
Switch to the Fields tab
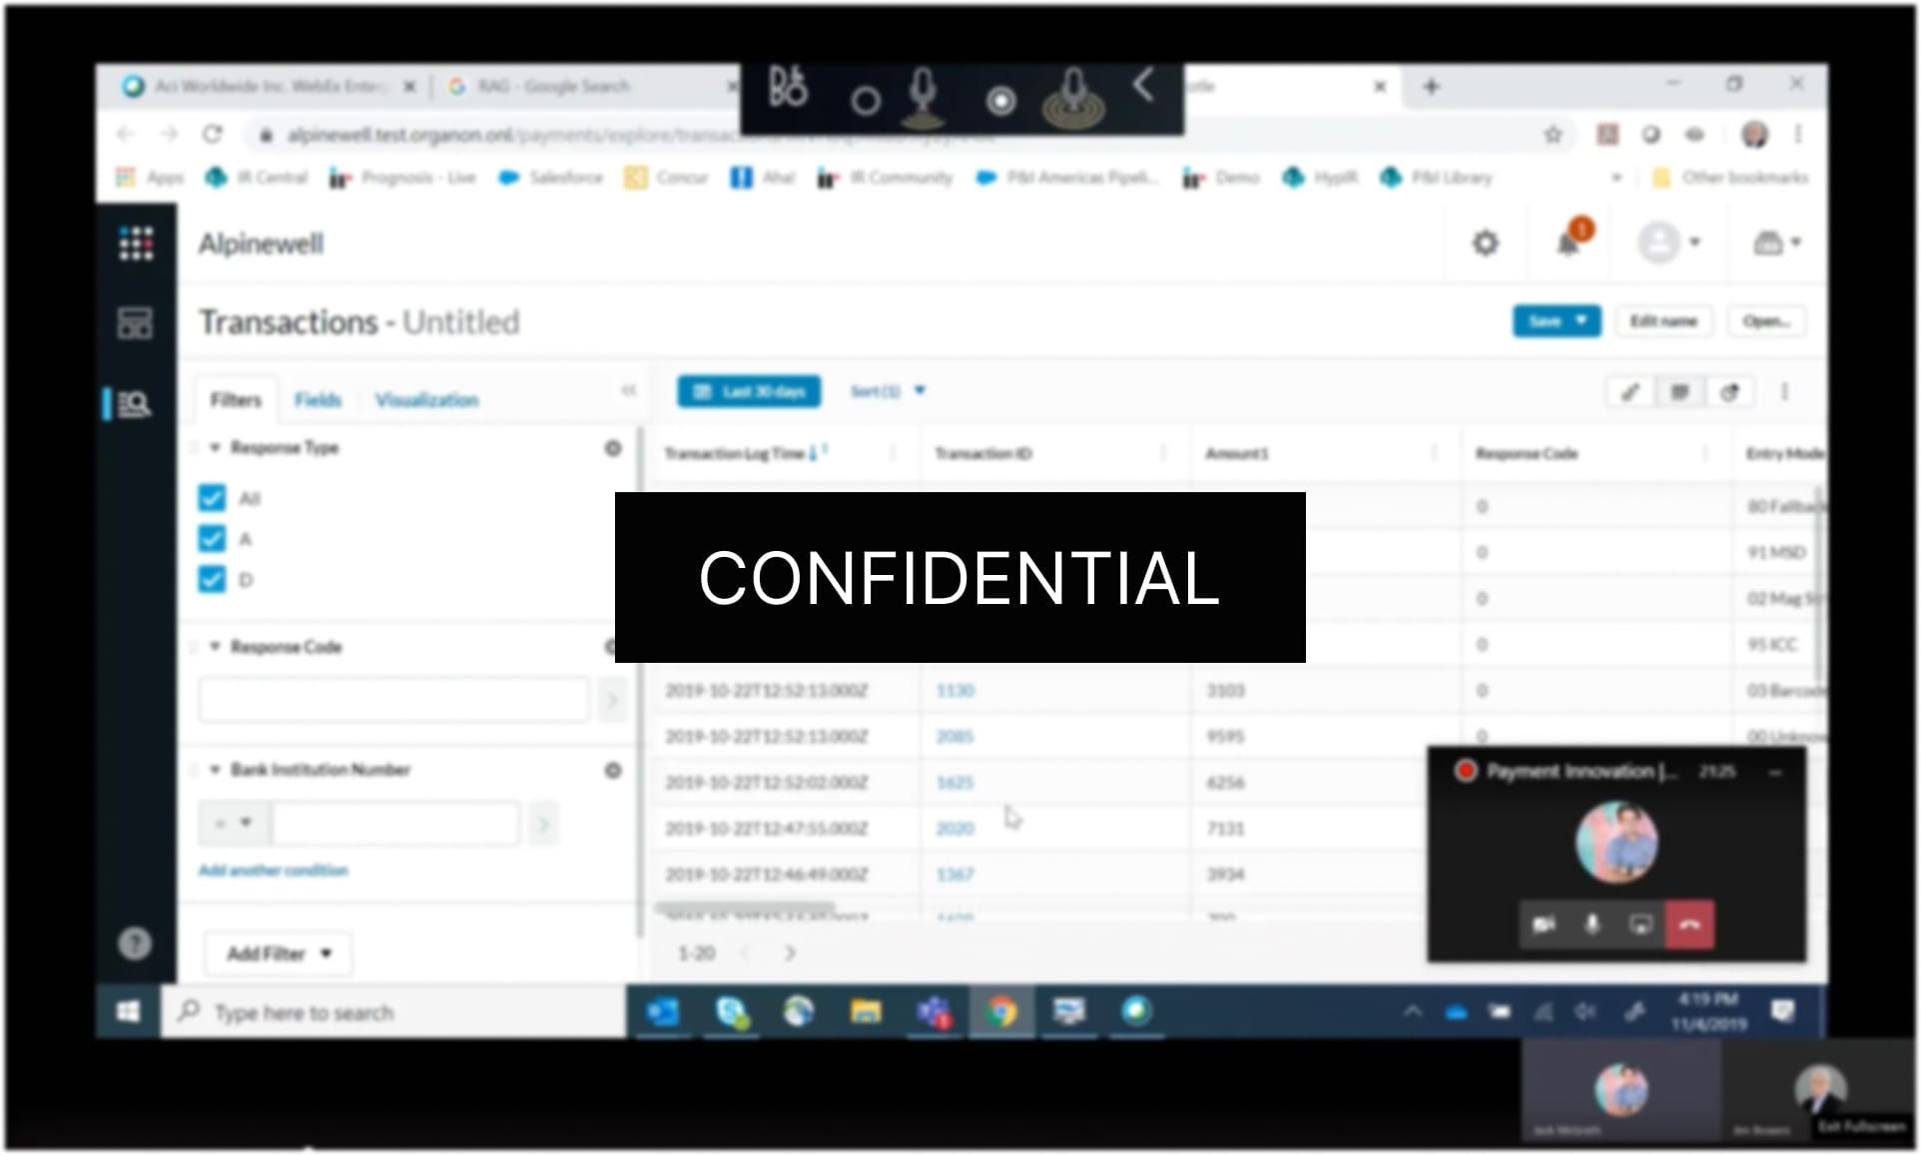coord(318,399)
